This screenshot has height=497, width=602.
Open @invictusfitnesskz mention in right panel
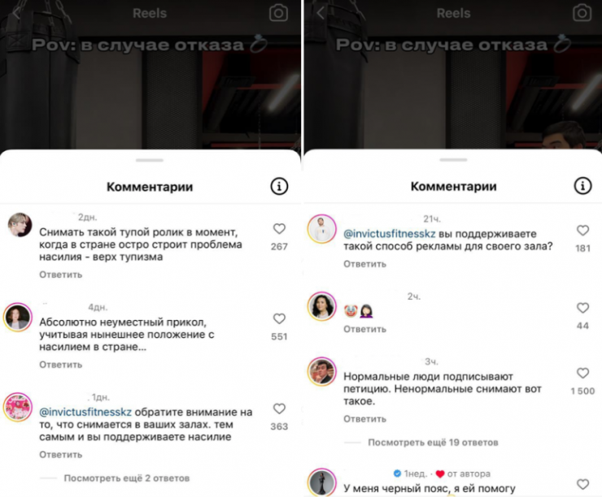390,234
